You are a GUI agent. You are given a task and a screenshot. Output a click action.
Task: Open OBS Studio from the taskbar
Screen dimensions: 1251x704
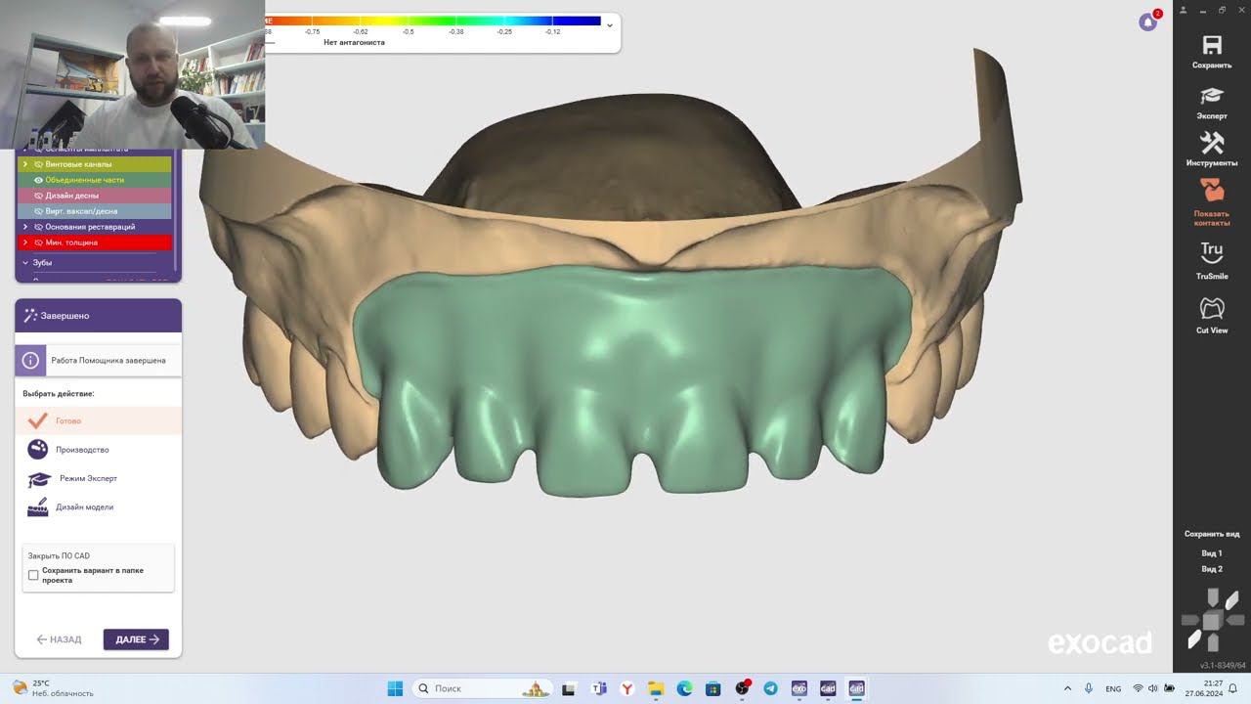click(x=742, y=688)
